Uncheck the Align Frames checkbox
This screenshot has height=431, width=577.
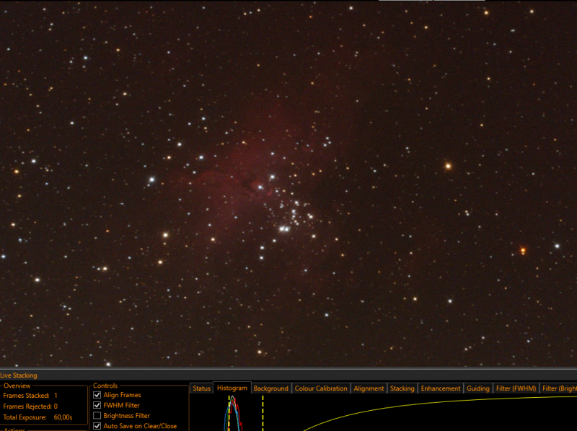[97, 395]
